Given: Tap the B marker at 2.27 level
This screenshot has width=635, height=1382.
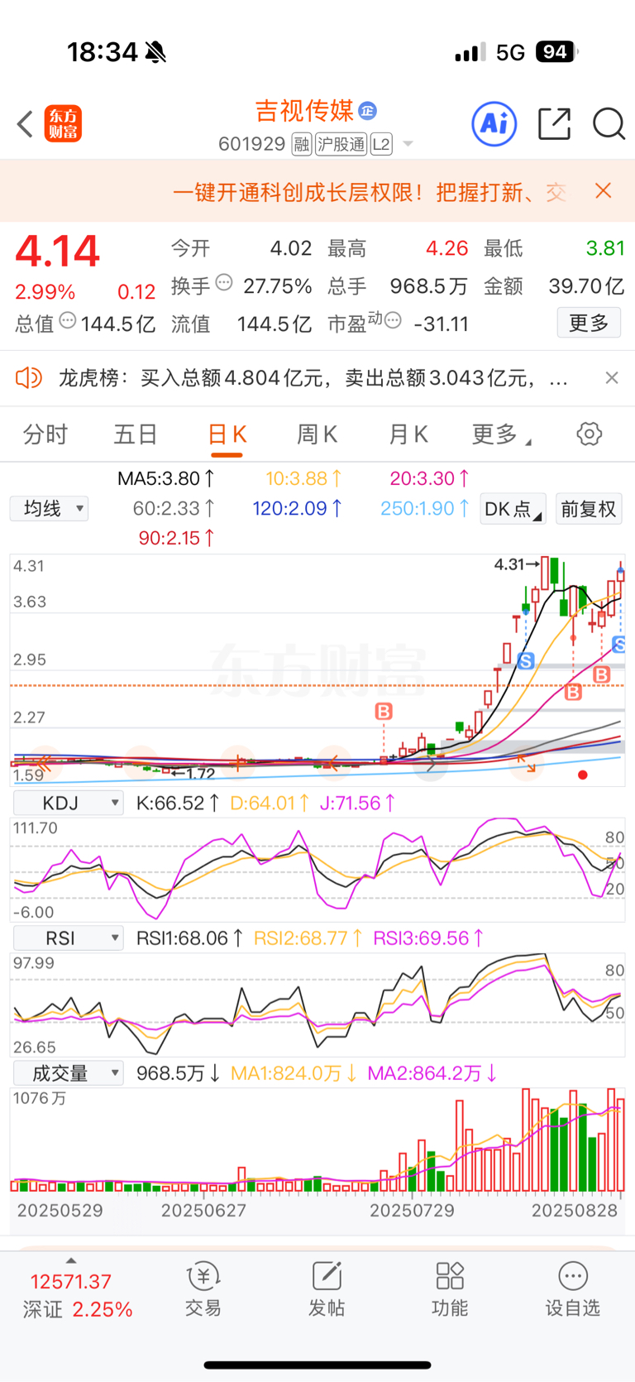Looking at the screenshot, I should pyautogui.click(x=384, y=711).
